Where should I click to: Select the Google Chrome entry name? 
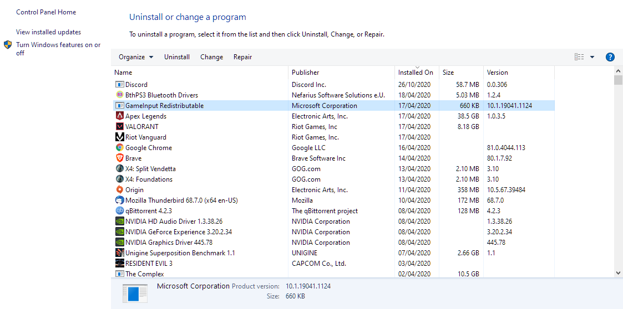click(149, 147)
